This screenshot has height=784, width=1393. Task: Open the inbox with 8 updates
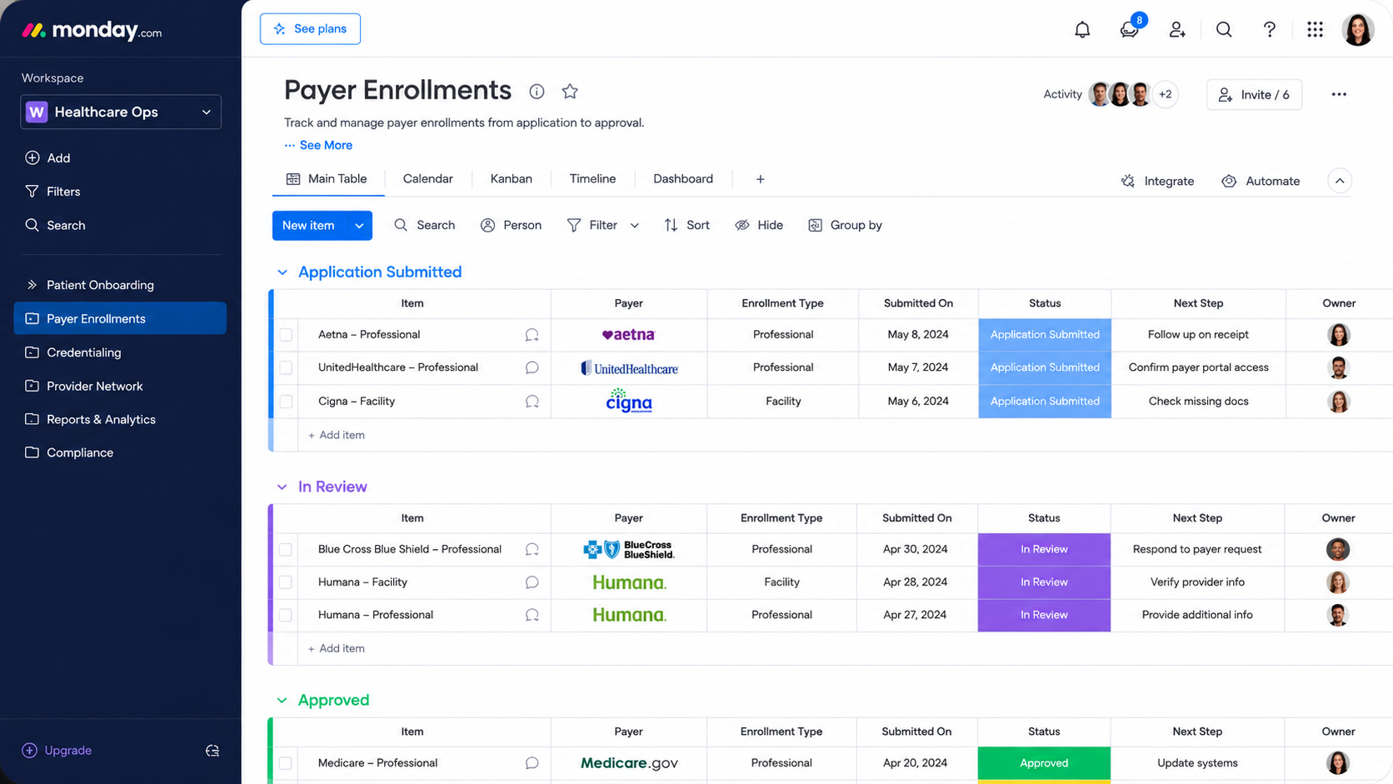coord(1130,29)
